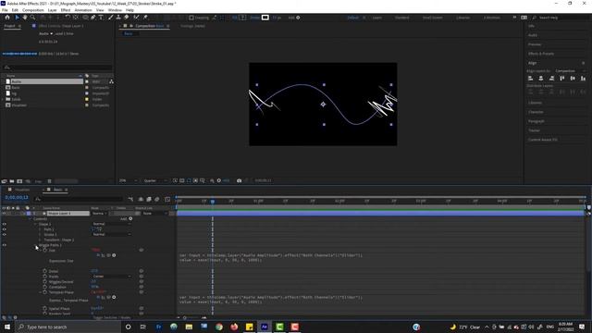Viewport: 592px width, 333px height.
Task: Expand the Effects & Presets panel
Action: (x=541, y=54)
